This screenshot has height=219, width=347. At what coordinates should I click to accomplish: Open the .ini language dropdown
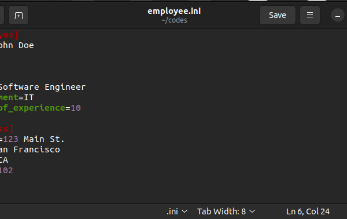(177, 211)
